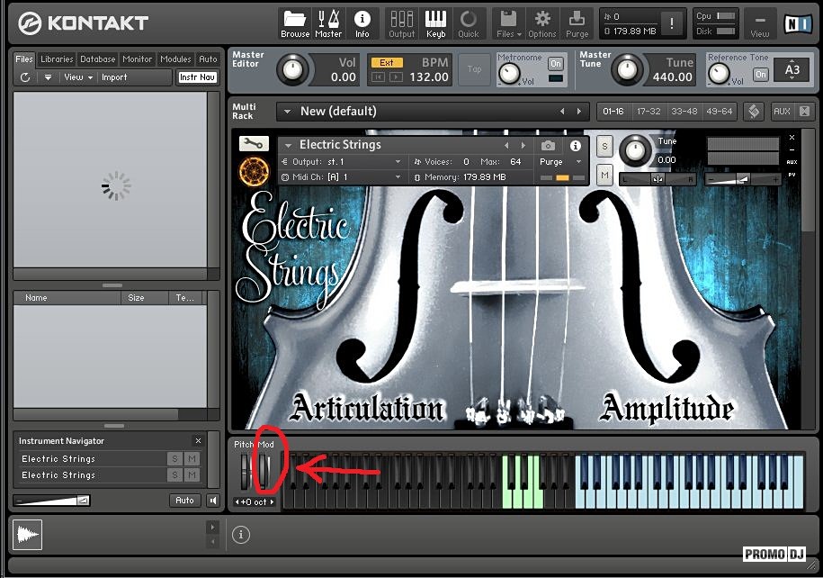Click the Import button

pos(114,77)
